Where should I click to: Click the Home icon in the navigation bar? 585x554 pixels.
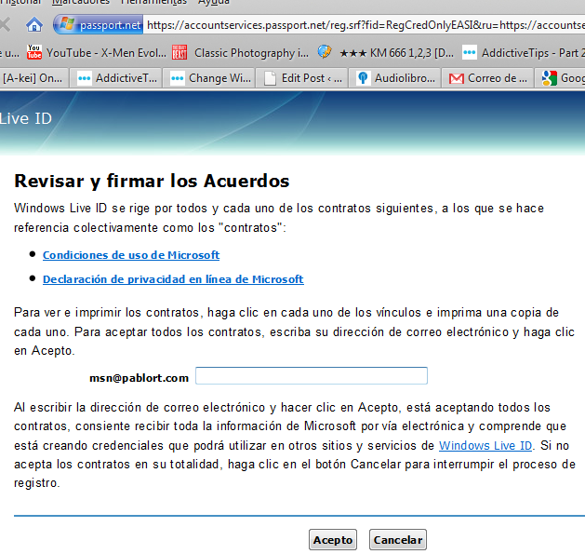[34, 24]
